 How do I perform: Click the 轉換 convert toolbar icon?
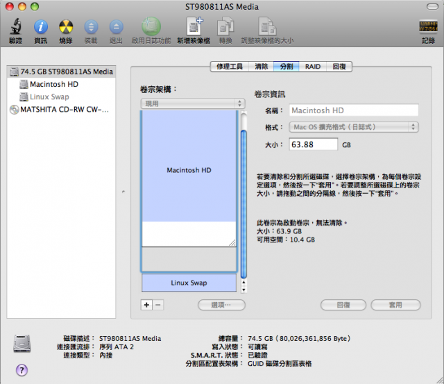225,28
